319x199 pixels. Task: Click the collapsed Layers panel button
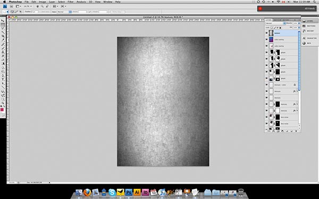pos(310,21)
